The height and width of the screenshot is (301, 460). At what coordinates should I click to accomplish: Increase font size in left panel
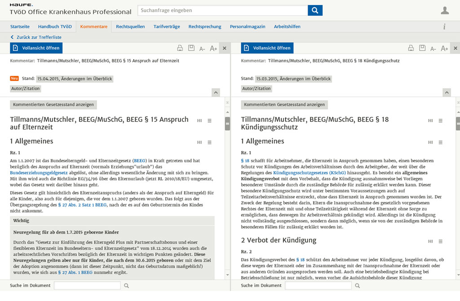213,49
